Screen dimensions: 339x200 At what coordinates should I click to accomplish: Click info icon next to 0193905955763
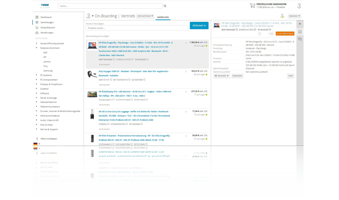127,124
